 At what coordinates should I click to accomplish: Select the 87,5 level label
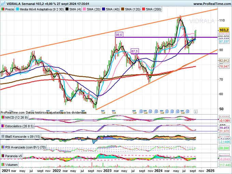(x=135, y=51)
